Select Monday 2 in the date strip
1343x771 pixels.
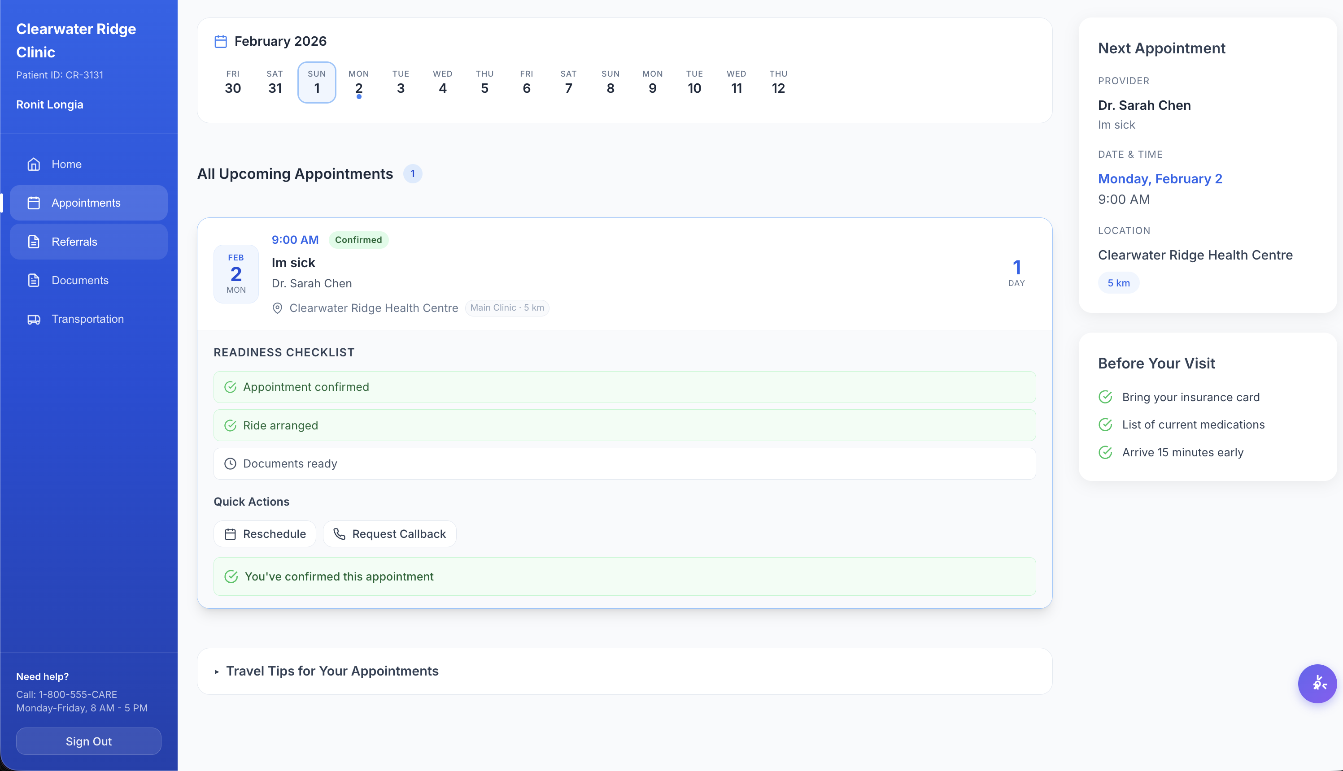(359, 82)
